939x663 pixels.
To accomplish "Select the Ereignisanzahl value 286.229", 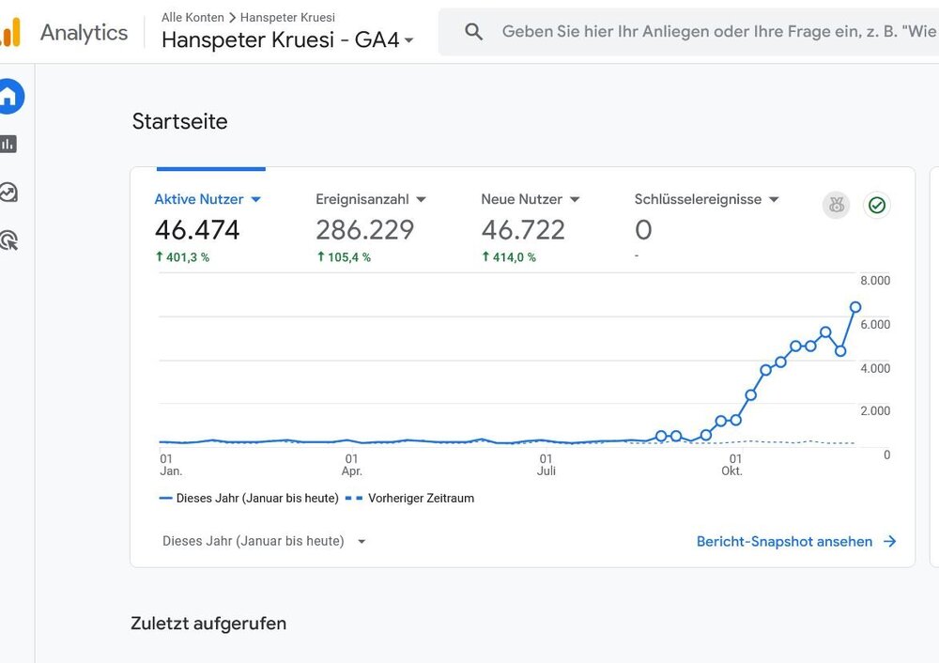I will (364, 230).
